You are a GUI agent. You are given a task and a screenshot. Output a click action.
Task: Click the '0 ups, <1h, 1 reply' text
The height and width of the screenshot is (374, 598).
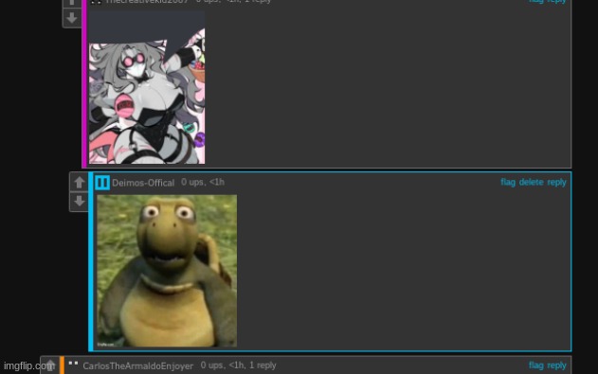click(x=239, y=365)
